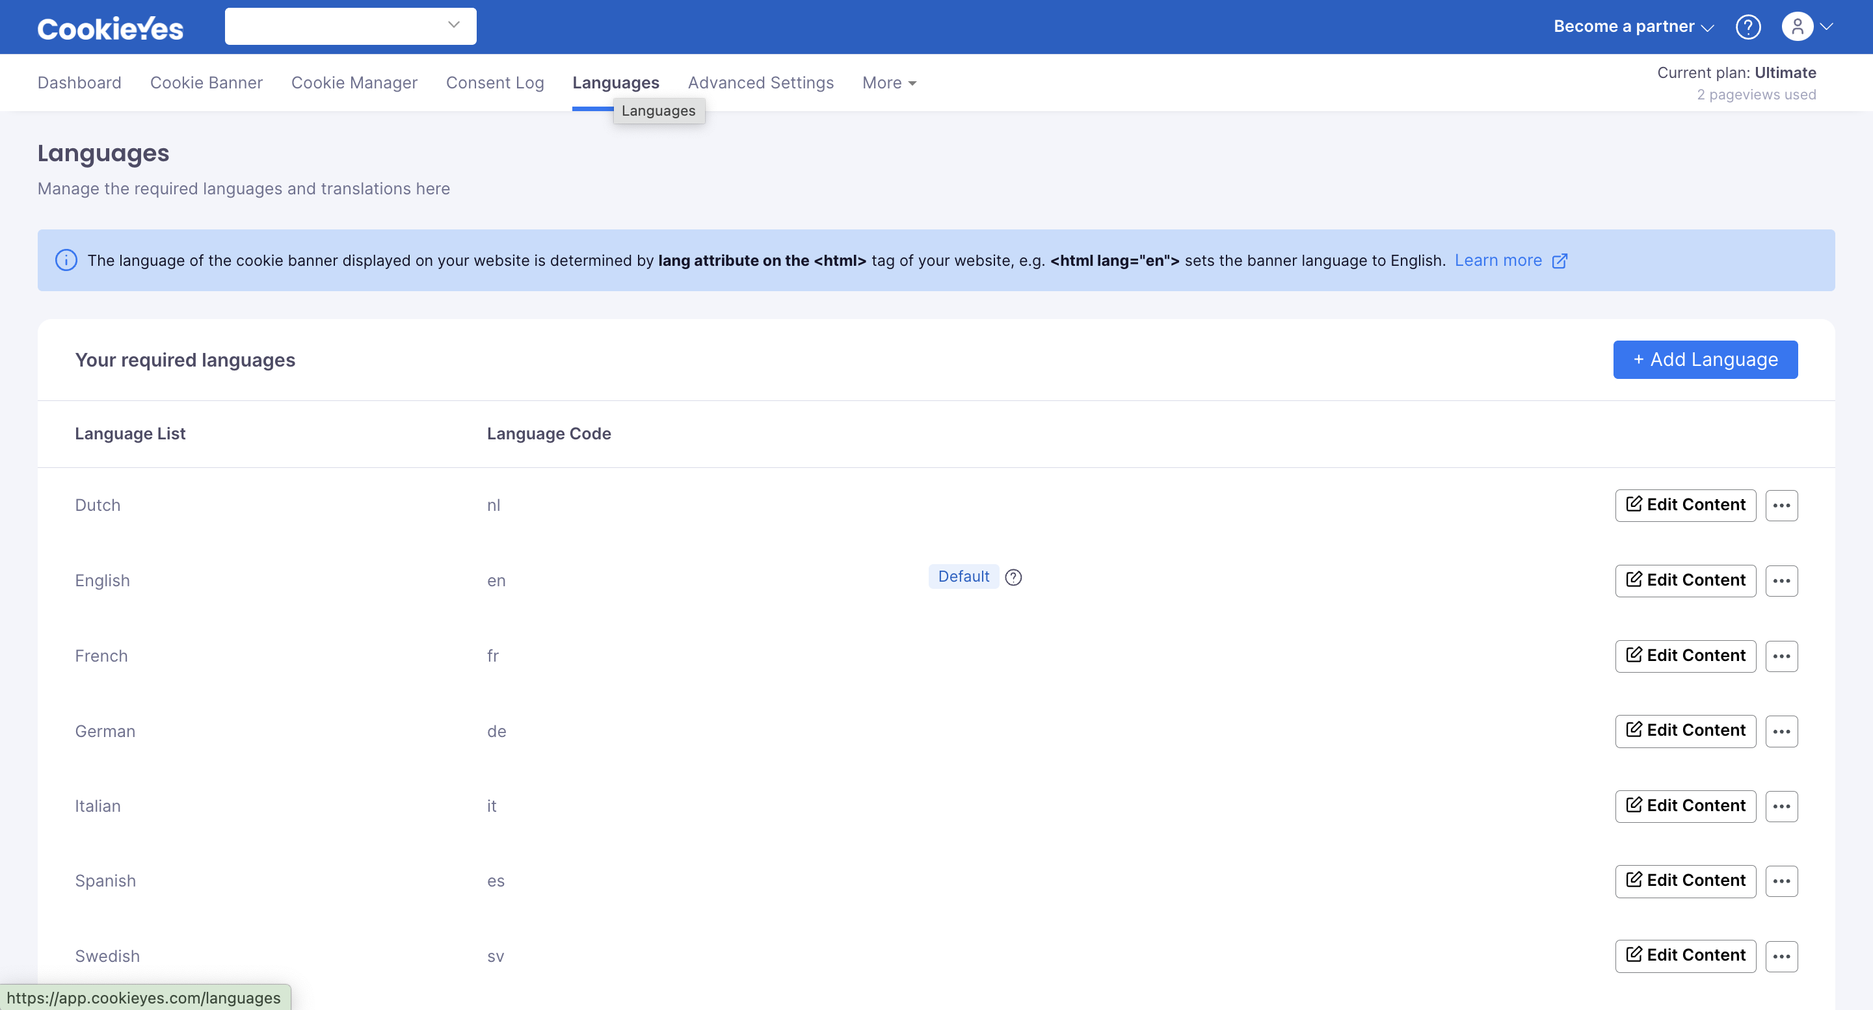Click the help question mark icon in header
Screen dimensions: 1873x1010
(x=1747, y=27)
